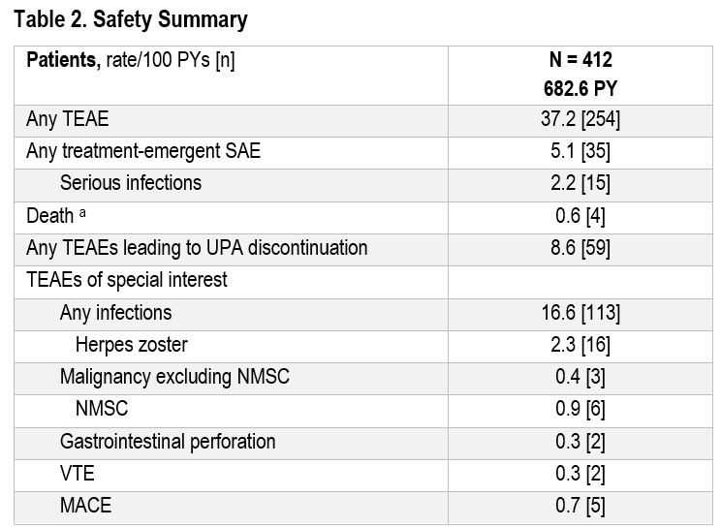
Task: Click the MACE row label
Action: tap(85, 505)
